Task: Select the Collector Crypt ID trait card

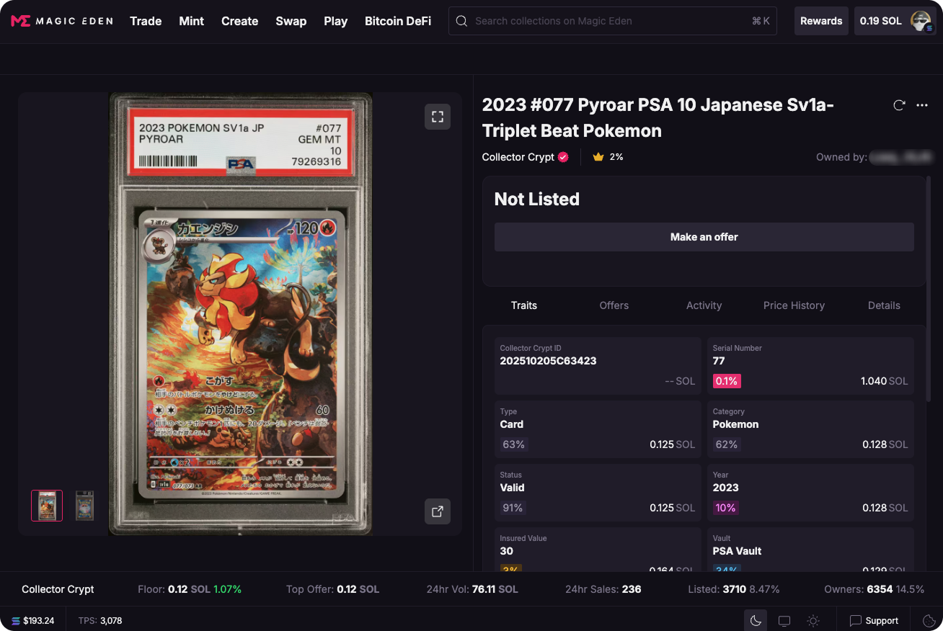Action: tap(598, 366)
